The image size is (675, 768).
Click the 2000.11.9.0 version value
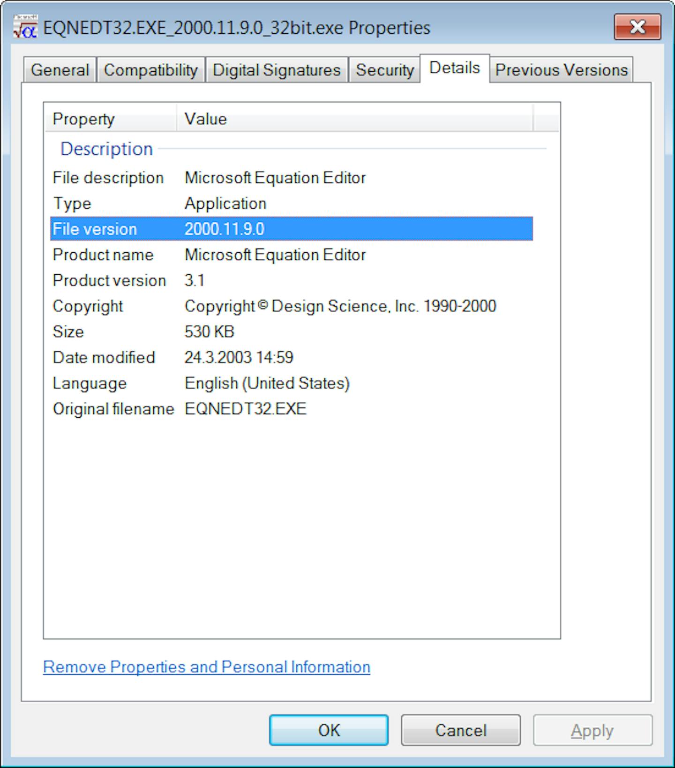point(225,229)
